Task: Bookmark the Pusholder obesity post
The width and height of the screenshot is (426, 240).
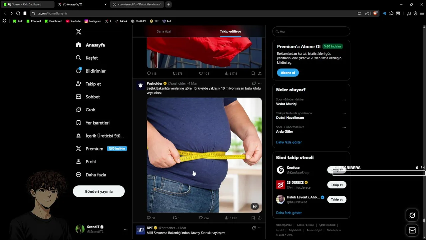Action: tap(253, 218)
